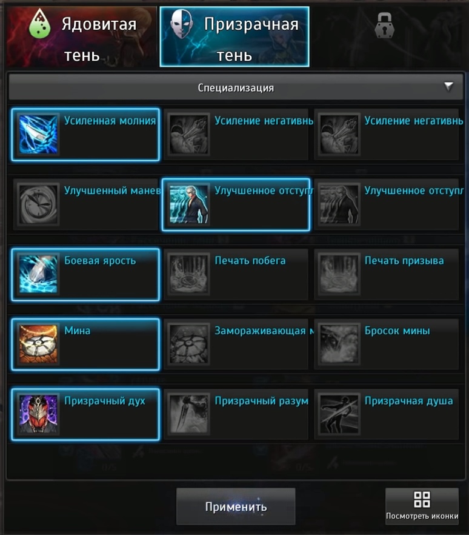Expand the Специализация dropdown arrow
The height and width of the screenshot is (535, 469).
[448, 87]
